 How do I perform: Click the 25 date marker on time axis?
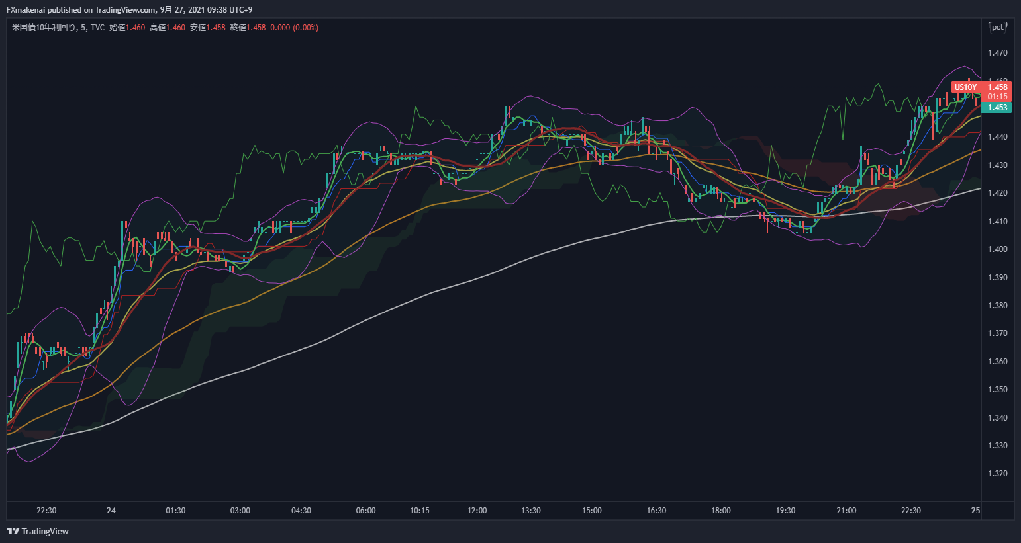tap(975, 511)
